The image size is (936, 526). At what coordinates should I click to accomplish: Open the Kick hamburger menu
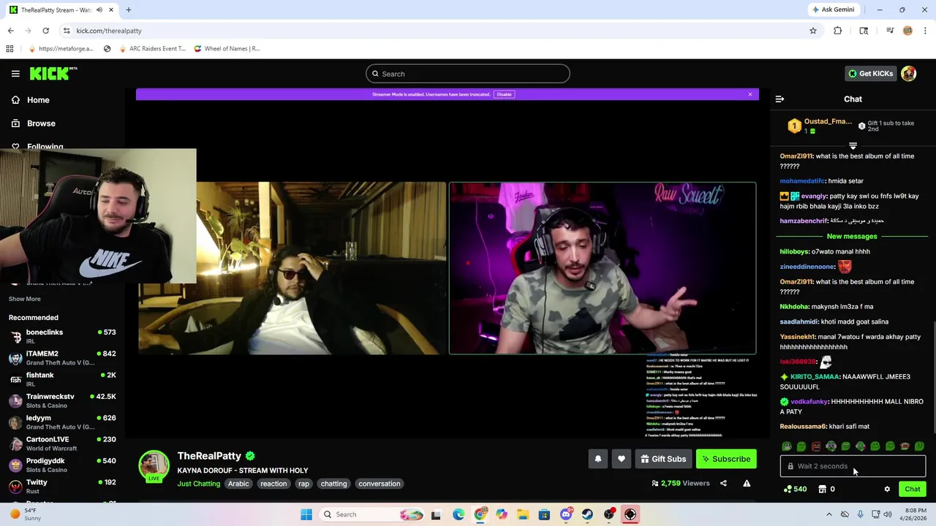pyautogui.click(x=15, y=74)
